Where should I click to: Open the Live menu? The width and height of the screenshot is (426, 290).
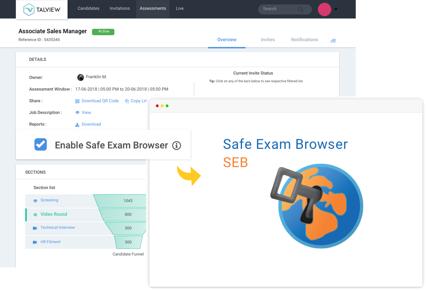point(180,9)
